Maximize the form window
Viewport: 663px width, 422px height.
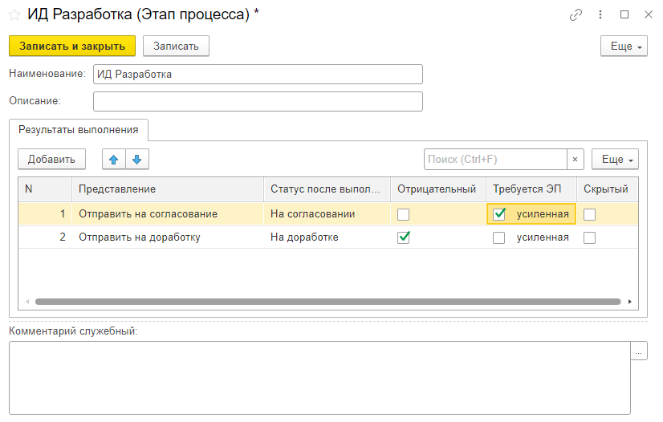click(624, 14)
